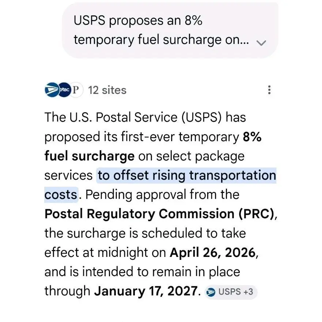
Task: Click the highlighted word costs
Action: tap(61, 195)
